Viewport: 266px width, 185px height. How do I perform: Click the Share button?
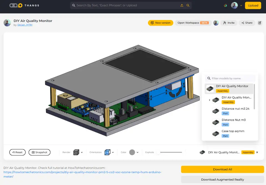pyautogui.click(x=247, y=23)
